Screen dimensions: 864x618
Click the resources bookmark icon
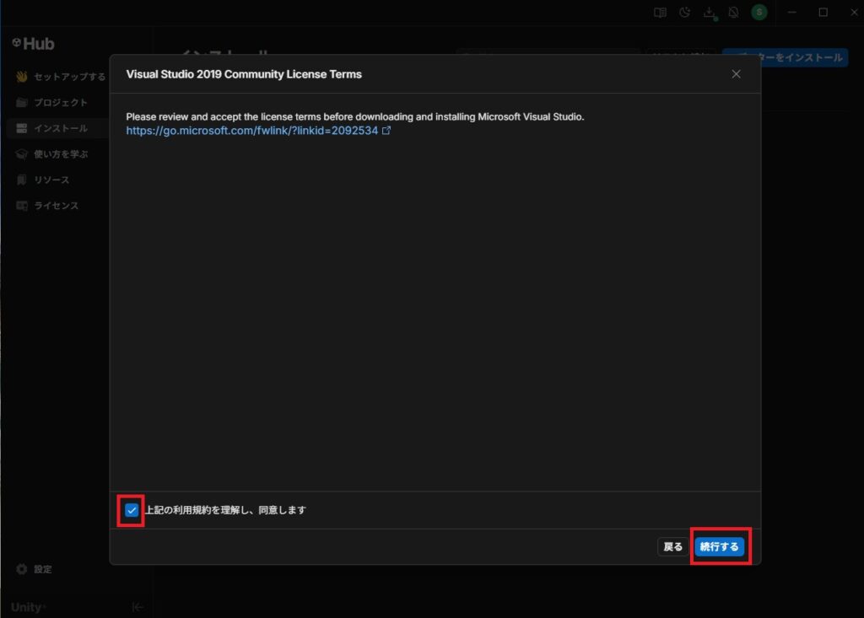coord(21,180)
